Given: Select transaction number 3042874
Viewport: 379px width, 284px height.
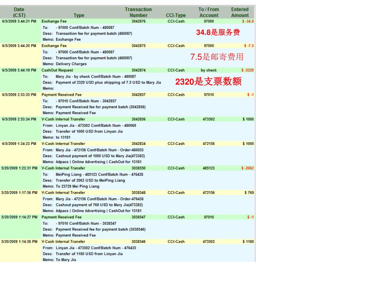Looking at the screenshot, I should pyautogui.click(x=138, y=70).
